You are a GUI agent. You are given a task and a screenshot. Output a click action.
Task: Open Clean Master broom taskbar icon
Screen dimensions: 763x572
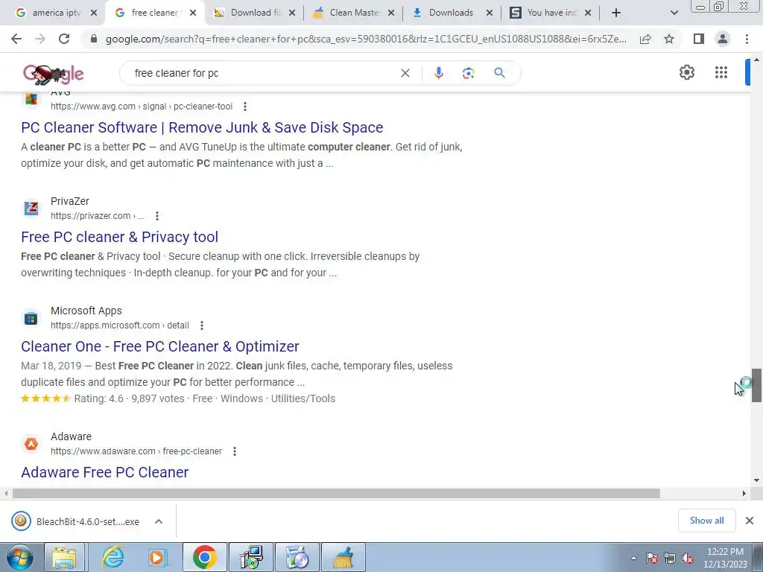(343, 557)
